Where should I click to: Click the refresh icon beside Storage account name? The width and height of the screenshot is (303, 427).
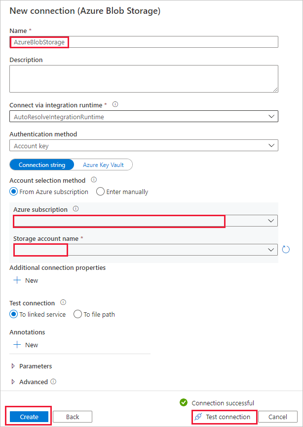click(286, 250)
